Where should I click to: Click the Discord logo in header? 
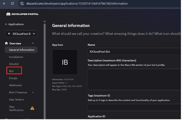click(8, 14)
